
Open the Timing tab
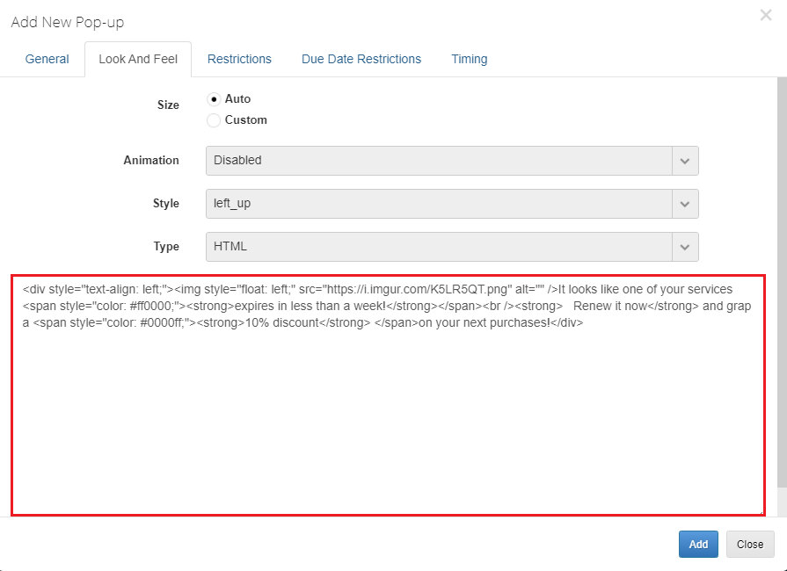click(470, 59)
